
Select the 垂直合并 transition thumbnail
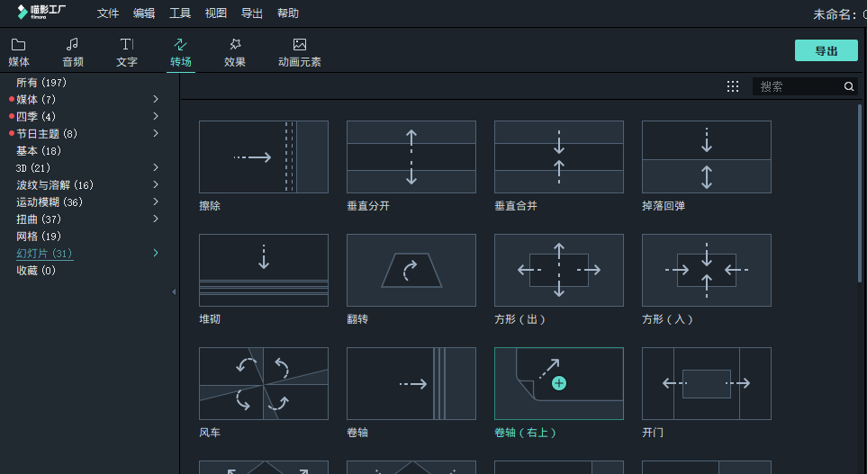(x=559, y=157)
